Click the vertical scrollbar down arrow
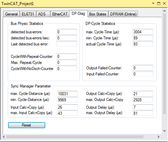This screenshot has width=168, height=142. [164, 131]
